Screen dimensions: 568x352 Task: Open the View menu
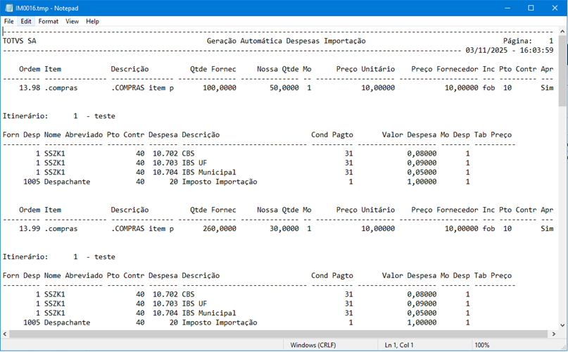[72, 21]
